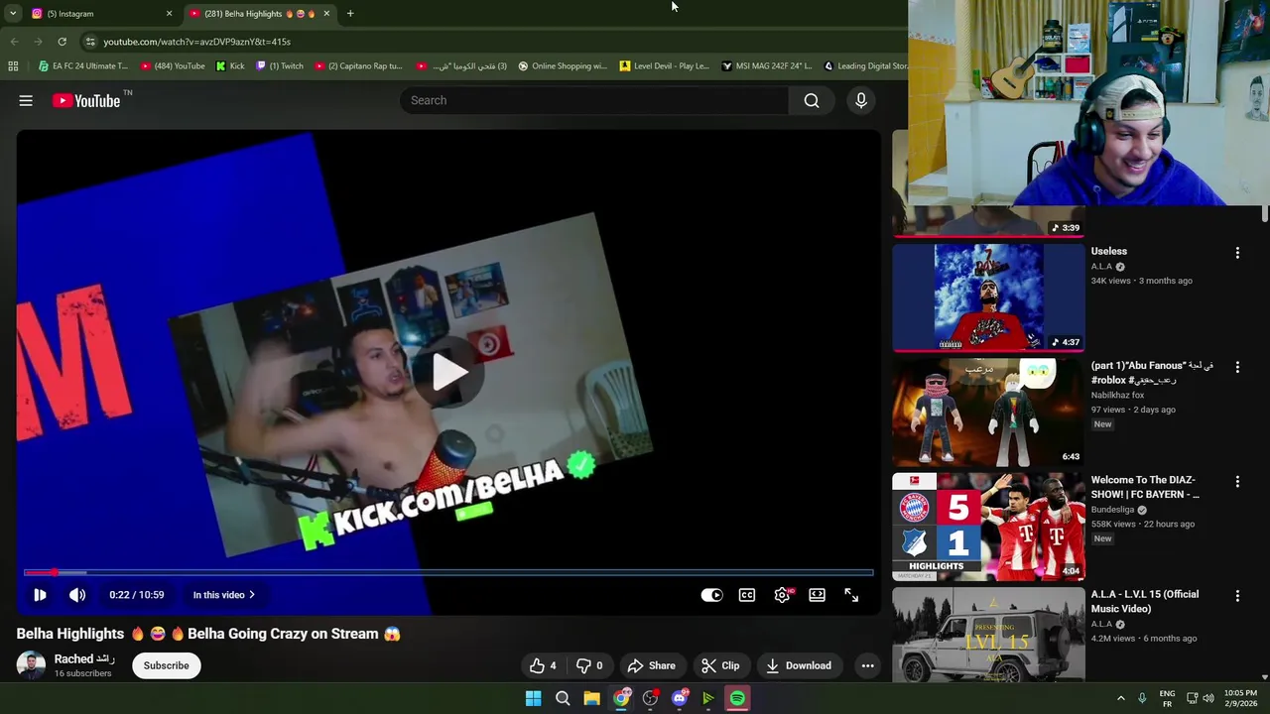
Task: Open options menu for Abu Fanous video
Action: [1237, 367]
